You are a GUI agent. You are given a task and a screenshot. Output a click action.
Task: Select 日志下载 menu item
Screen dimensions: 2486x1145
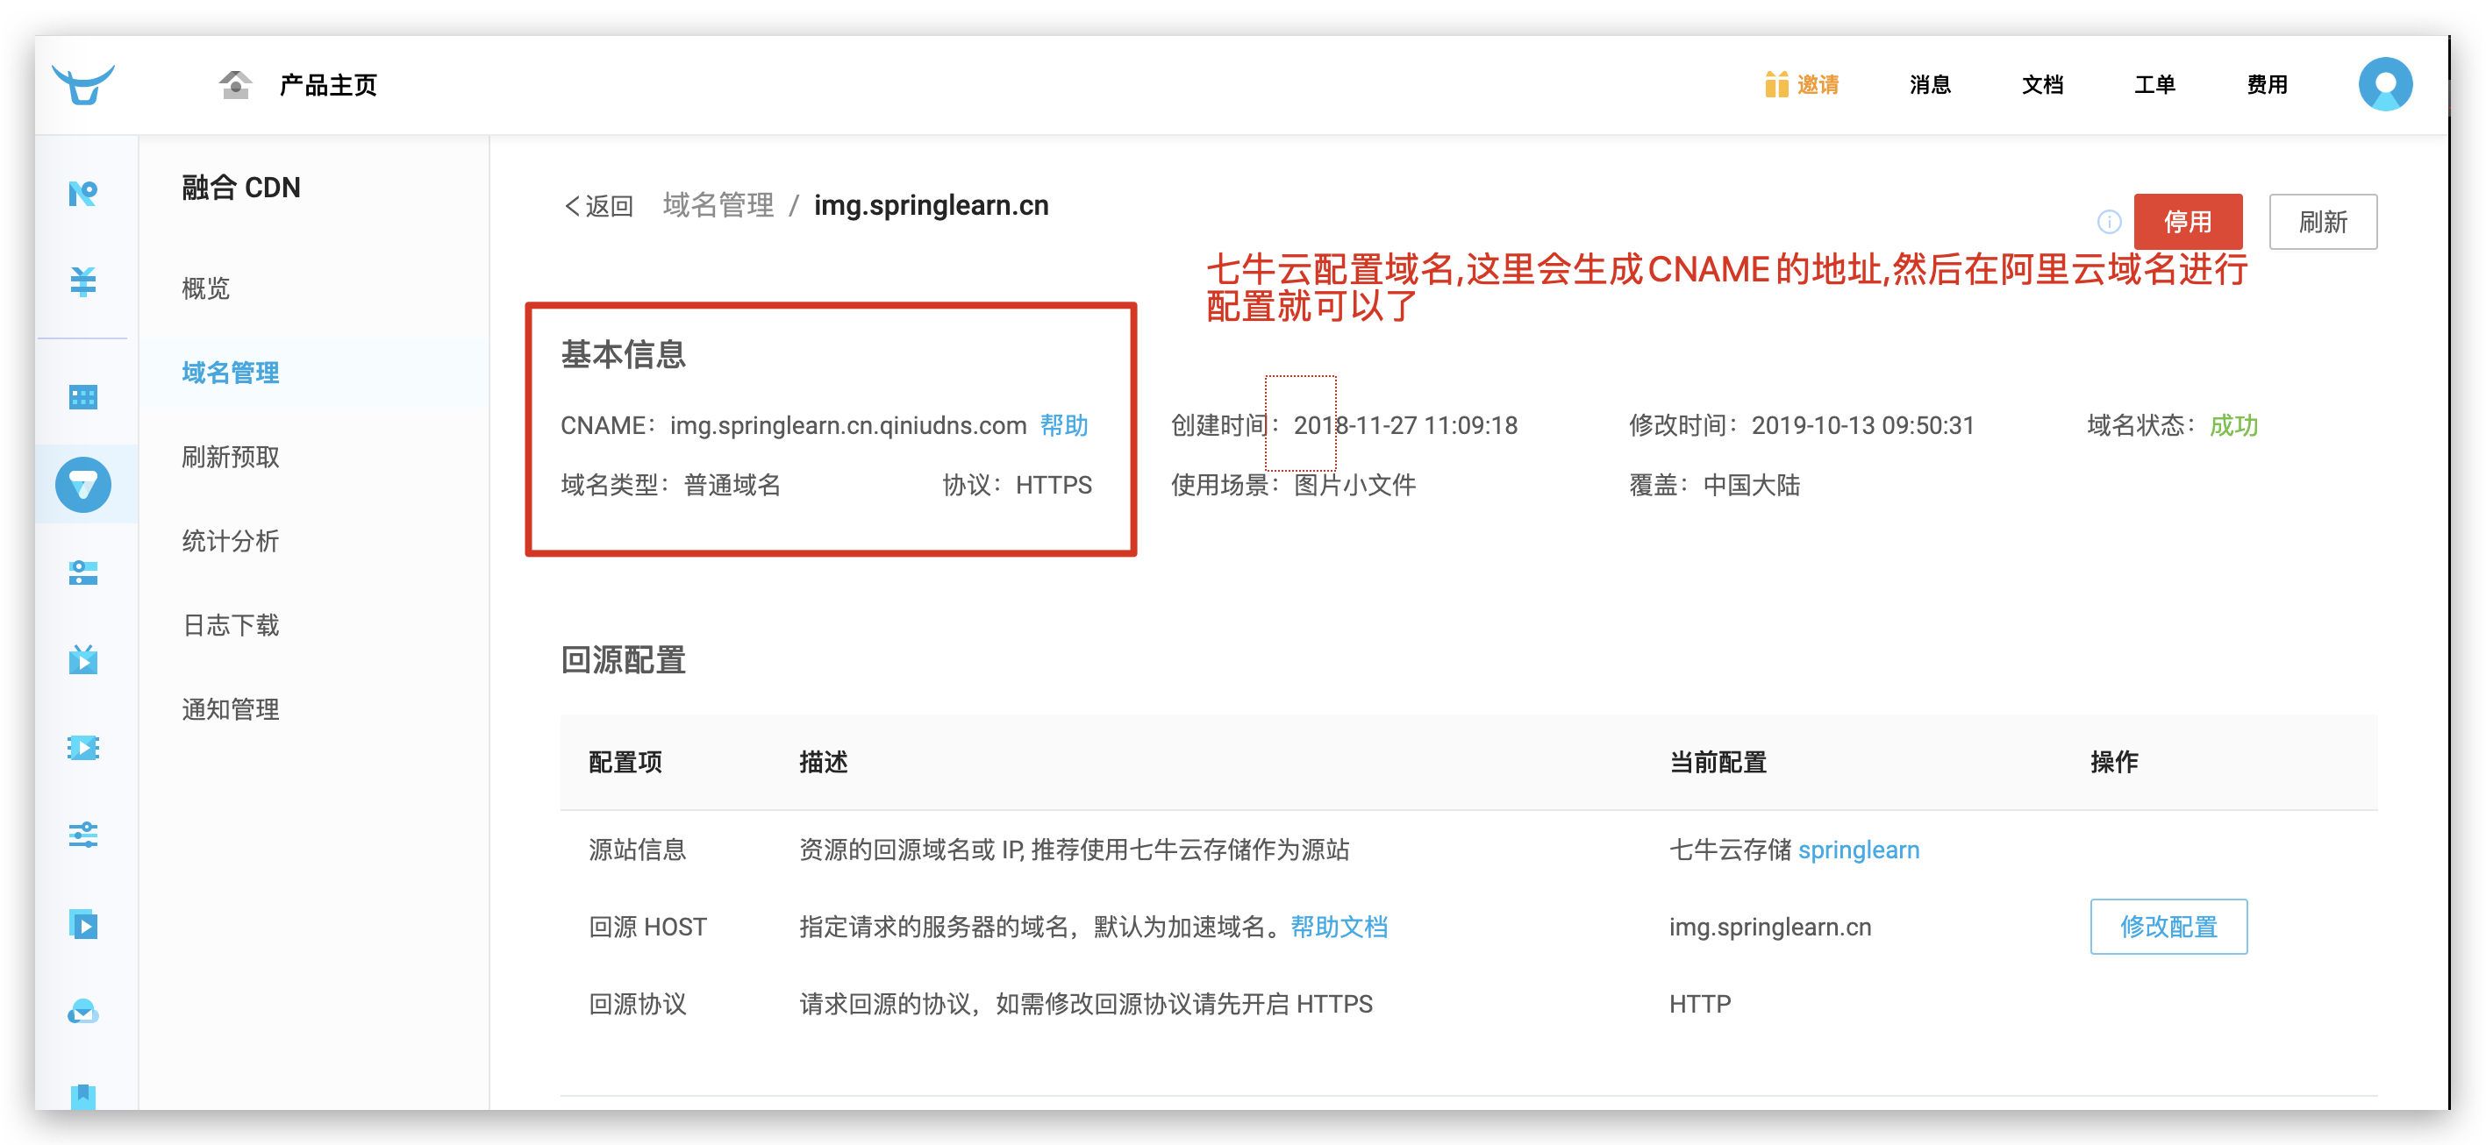point(231,625)
